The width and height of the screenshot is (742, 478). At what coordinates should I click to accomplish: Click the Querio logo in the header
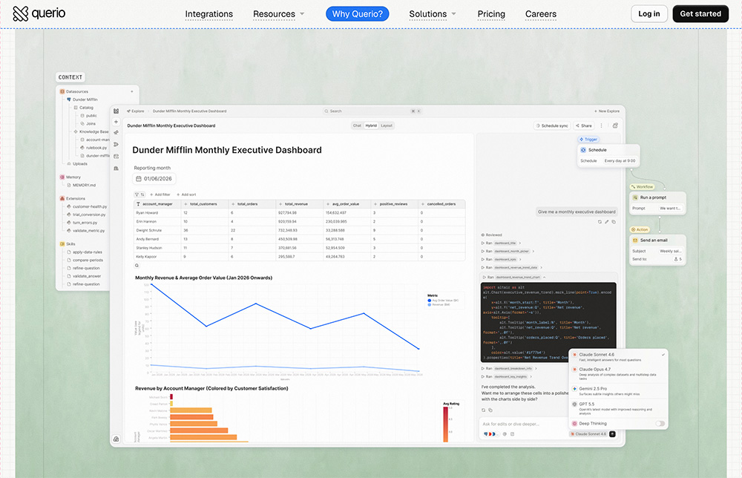click(39, 13)
